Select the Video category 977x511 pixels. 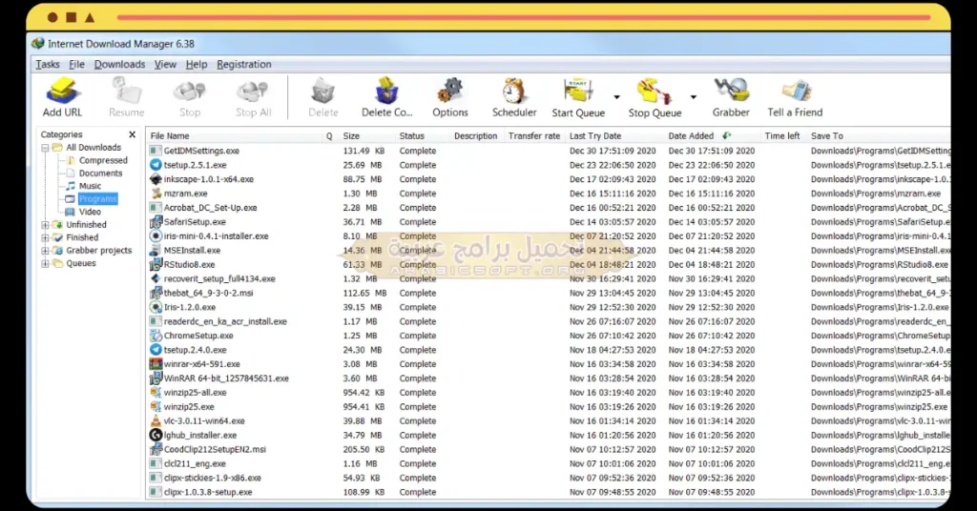tap(90, 213)
